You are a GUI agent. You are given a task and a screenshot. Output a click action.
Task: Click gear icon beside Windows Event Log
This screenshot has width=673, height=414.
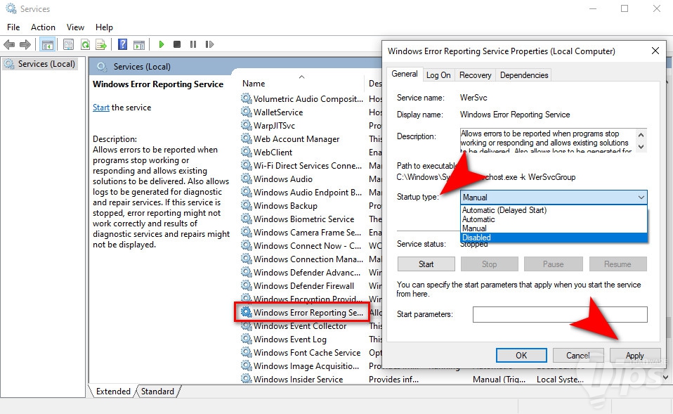pyautogui.click(x=246, y=338)
